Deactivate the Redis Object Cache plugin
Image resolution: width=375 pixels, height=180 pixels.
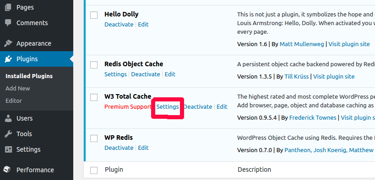coord(146,74)
